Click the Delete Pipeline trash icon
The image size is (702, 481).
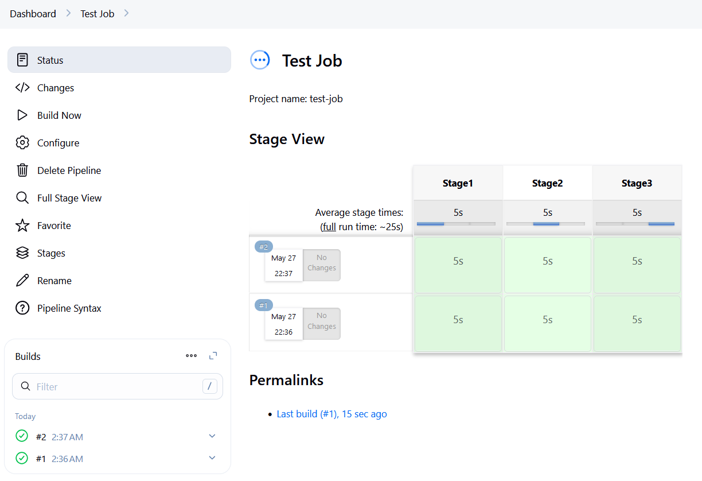(22, 170)
